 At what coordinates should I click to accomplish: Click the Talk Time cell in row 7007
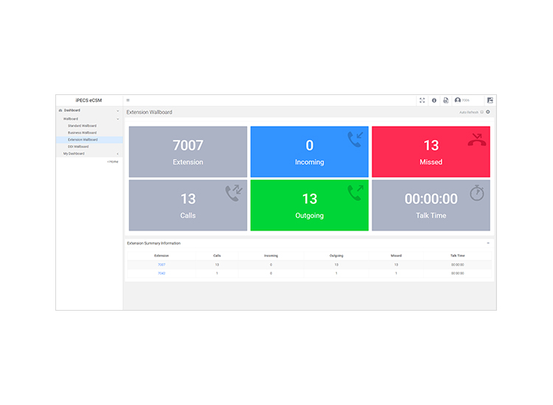(x=457, y=264)
